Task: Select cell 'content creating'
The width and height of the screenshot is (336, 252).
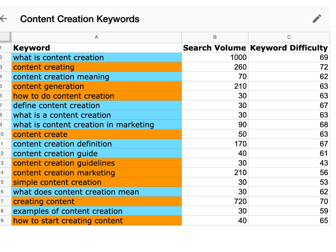Action: (96, 67)
